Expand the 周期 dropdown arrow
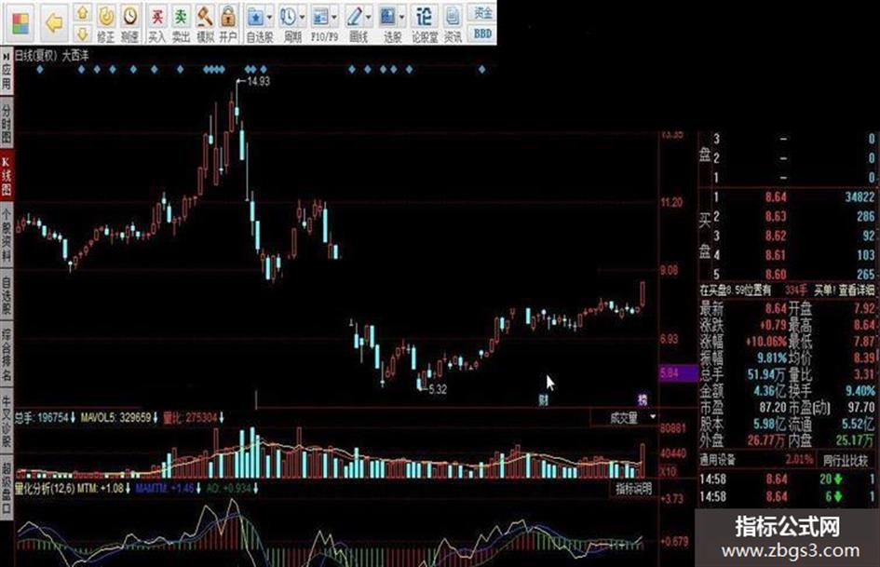880x567 pixels. coord(302,18)
